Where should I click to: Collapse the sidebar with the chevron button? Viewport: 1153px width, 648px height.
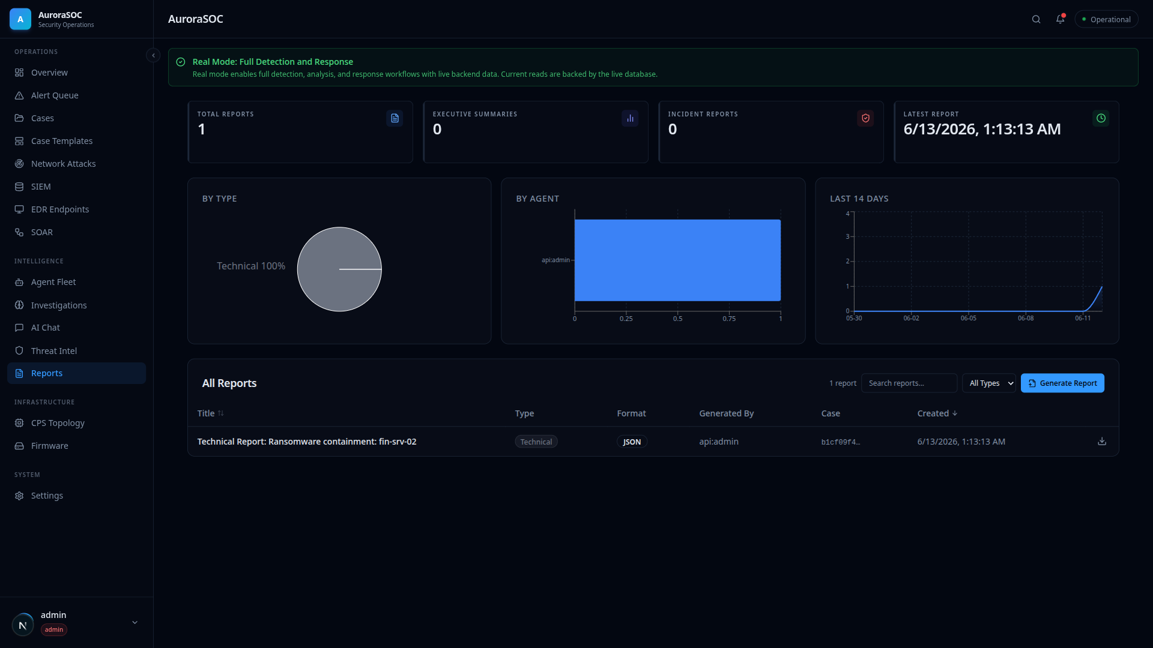coord(153,55)
